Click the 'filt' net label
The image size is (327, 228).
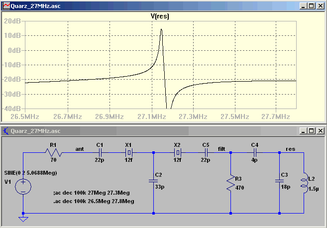(221, 149)
